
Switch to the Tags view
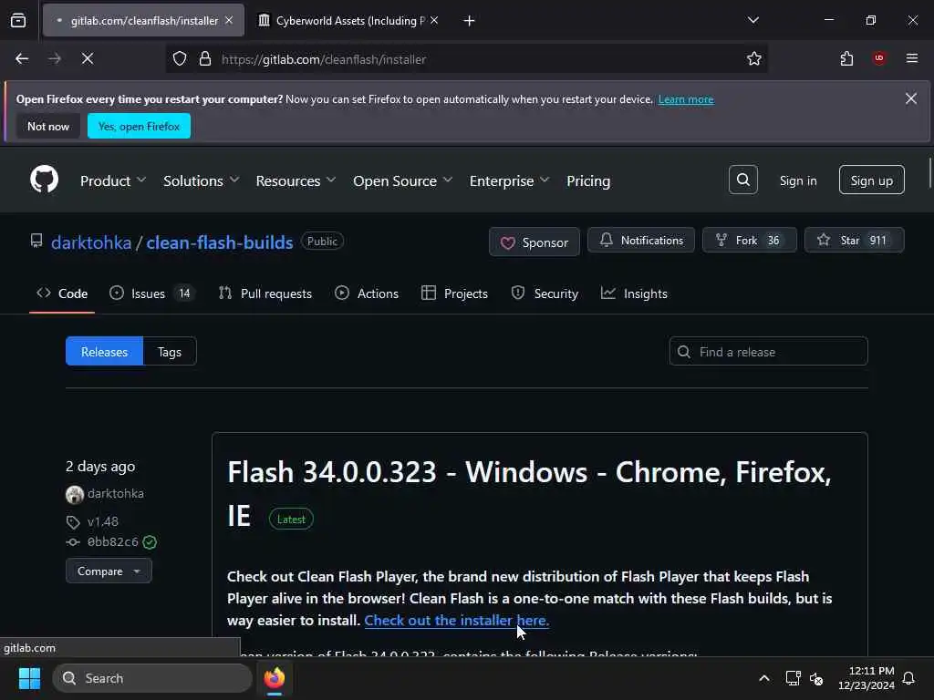click(x=170, y=352)
